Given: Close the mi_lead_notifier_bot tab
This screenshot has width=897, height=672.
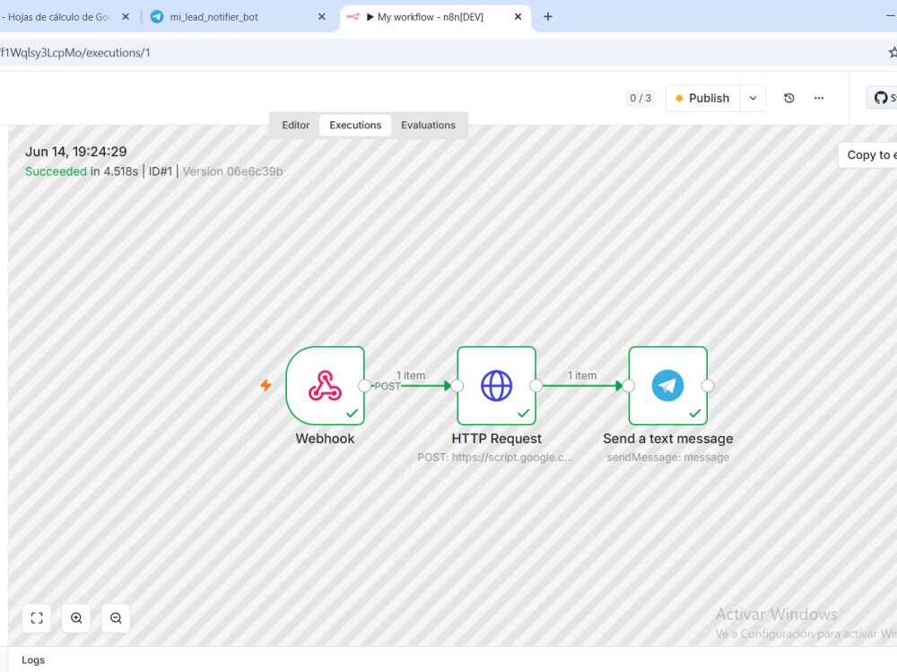Looking at the screenshot, I should (321, 17).
